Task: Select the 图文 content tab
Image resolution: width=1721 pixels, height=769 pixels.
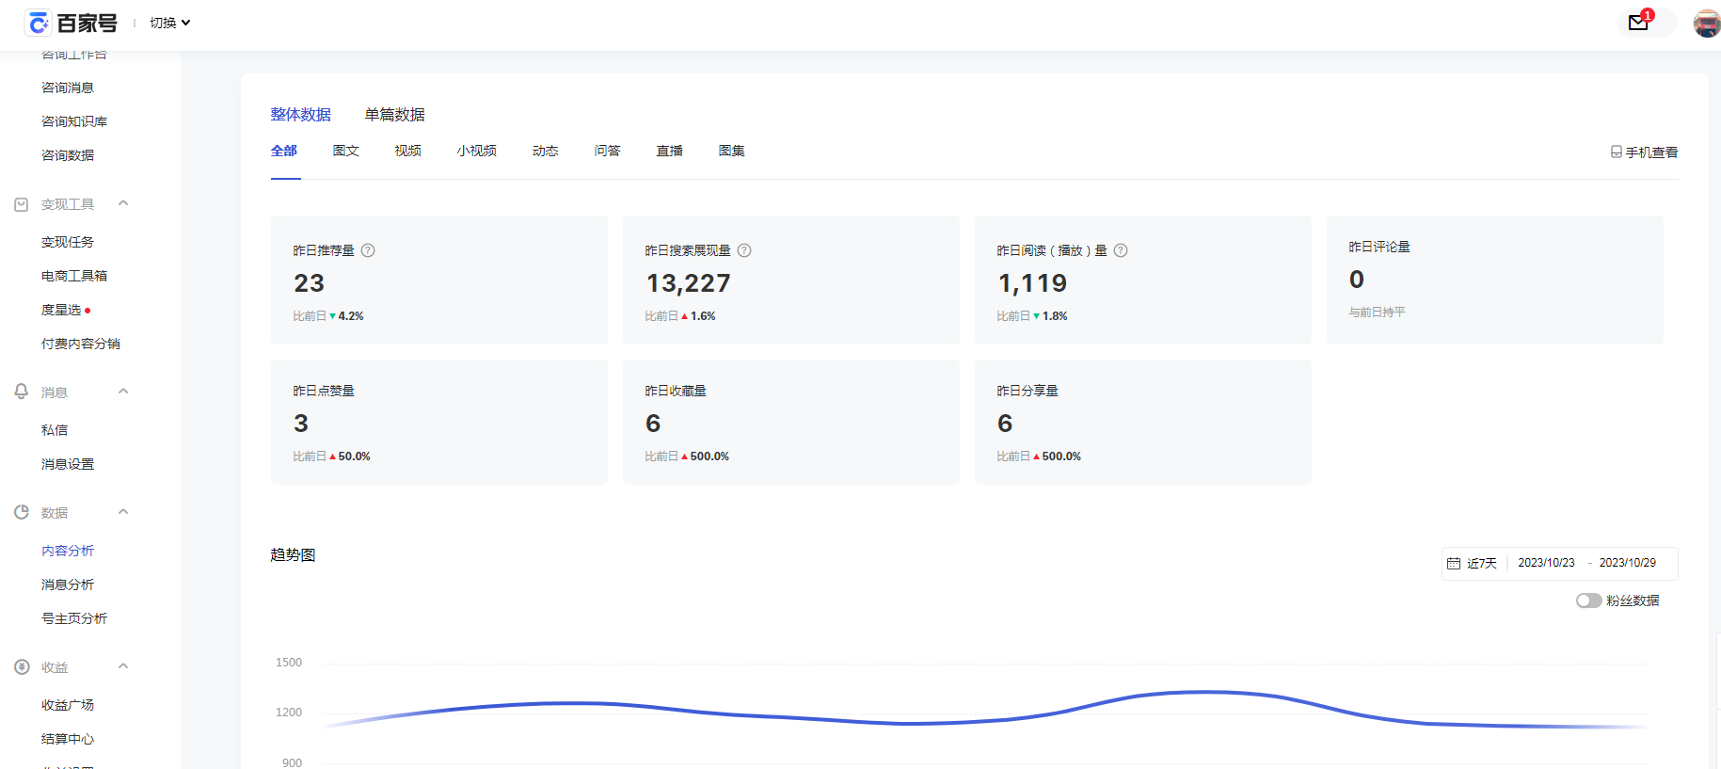Action: [345, 151]
